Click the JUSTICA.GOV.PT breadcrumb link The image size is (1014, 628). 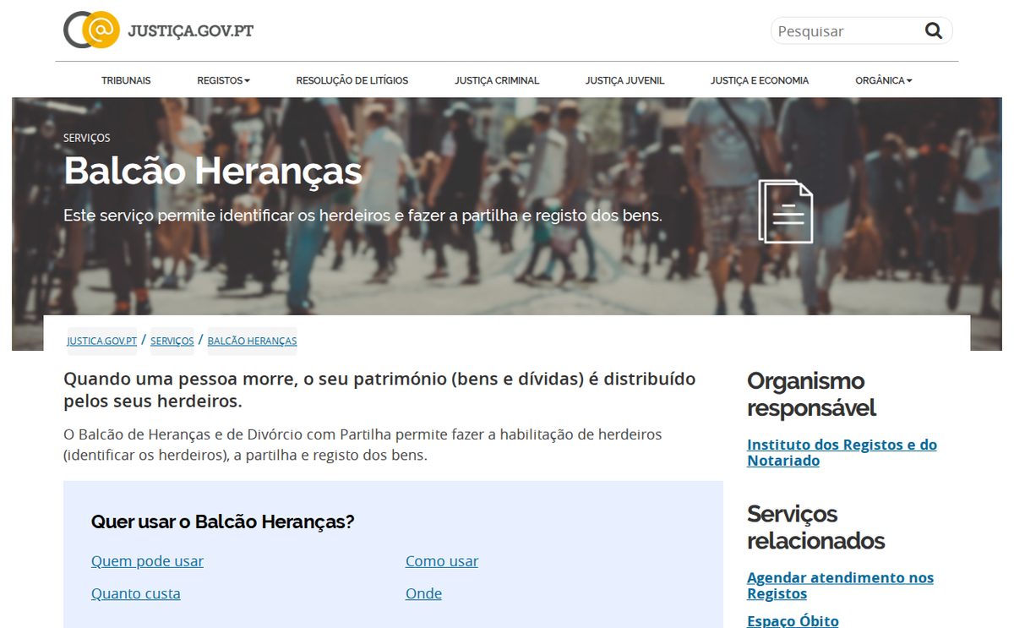coord(101,341)
